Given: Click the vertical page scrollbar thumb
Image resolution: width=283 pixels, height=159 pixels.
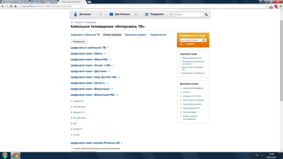Looking at the screenshot, I should tap(281, 60).
